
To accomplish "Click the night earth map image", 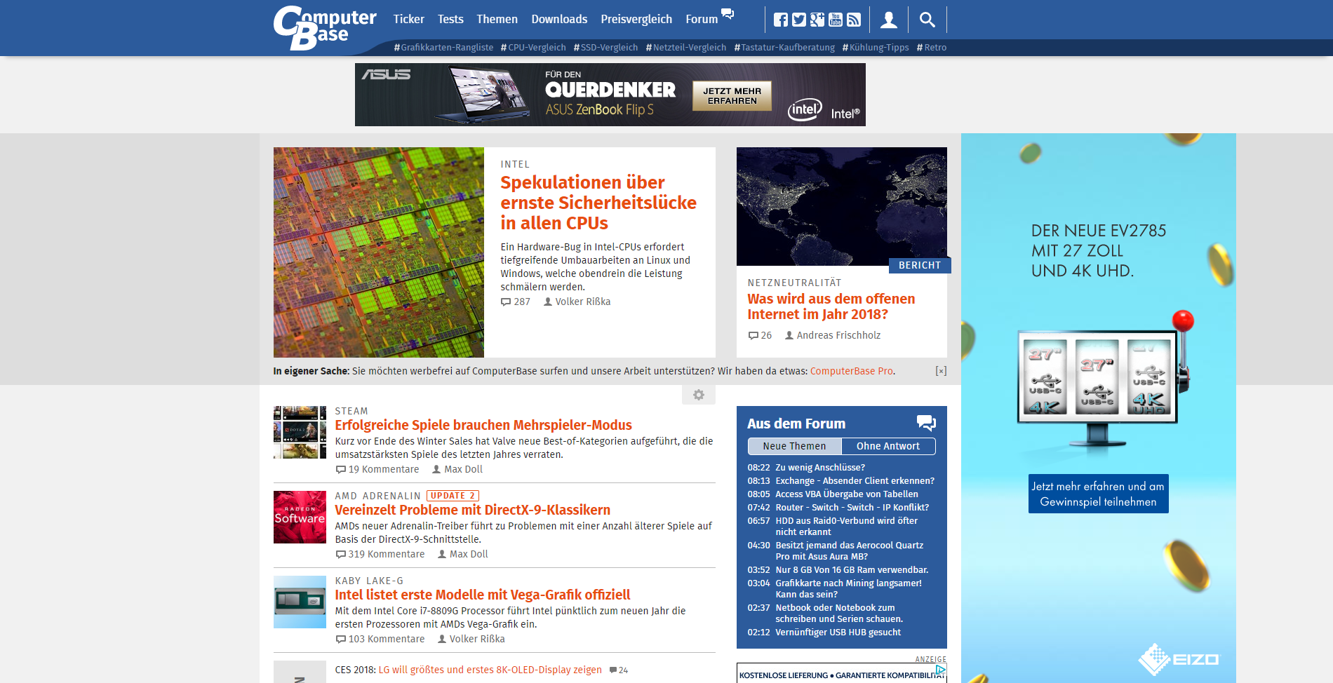I will coord(842,206).
